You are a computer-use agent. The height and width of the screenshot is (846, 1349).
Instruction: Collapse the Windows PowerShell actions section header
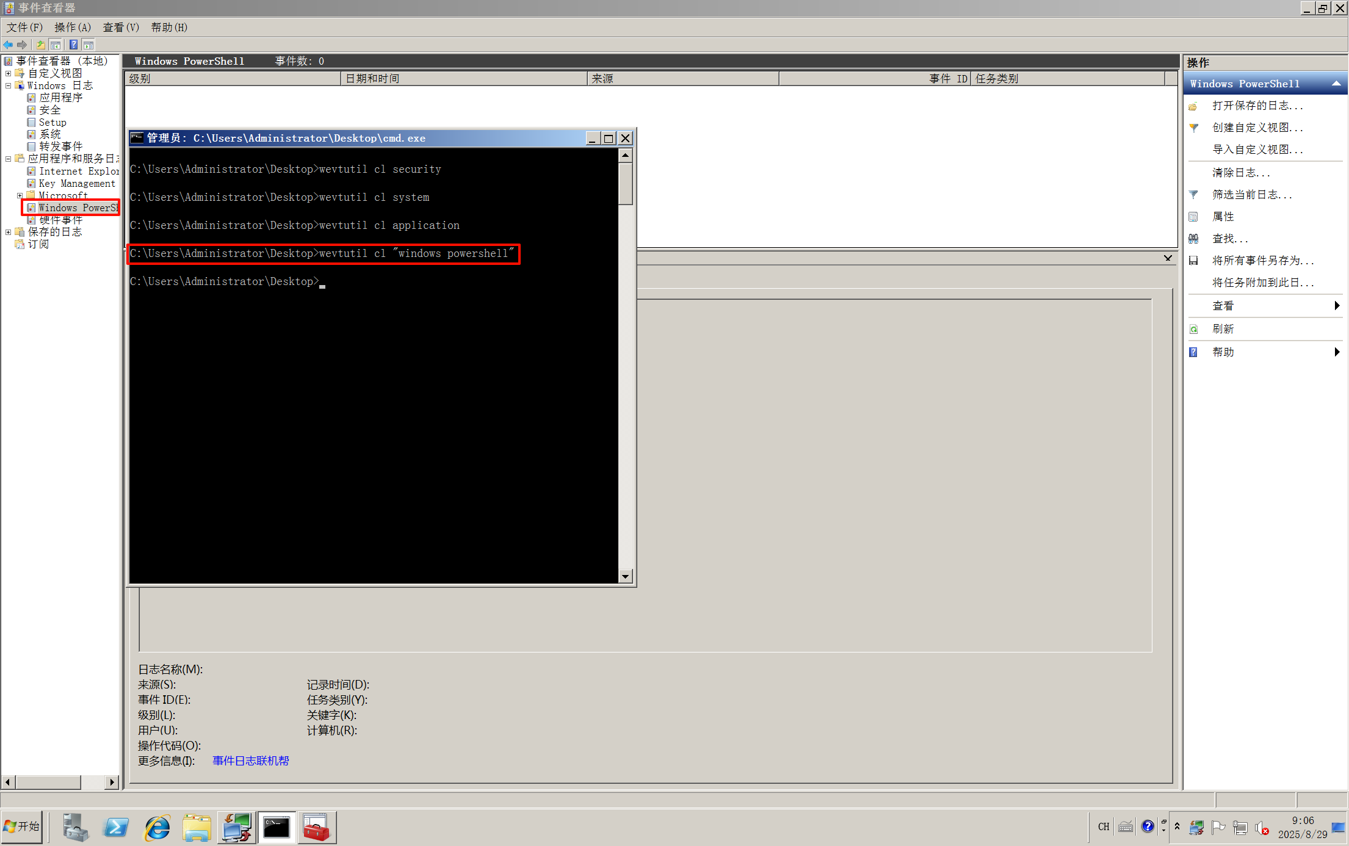coord(1336,84)
